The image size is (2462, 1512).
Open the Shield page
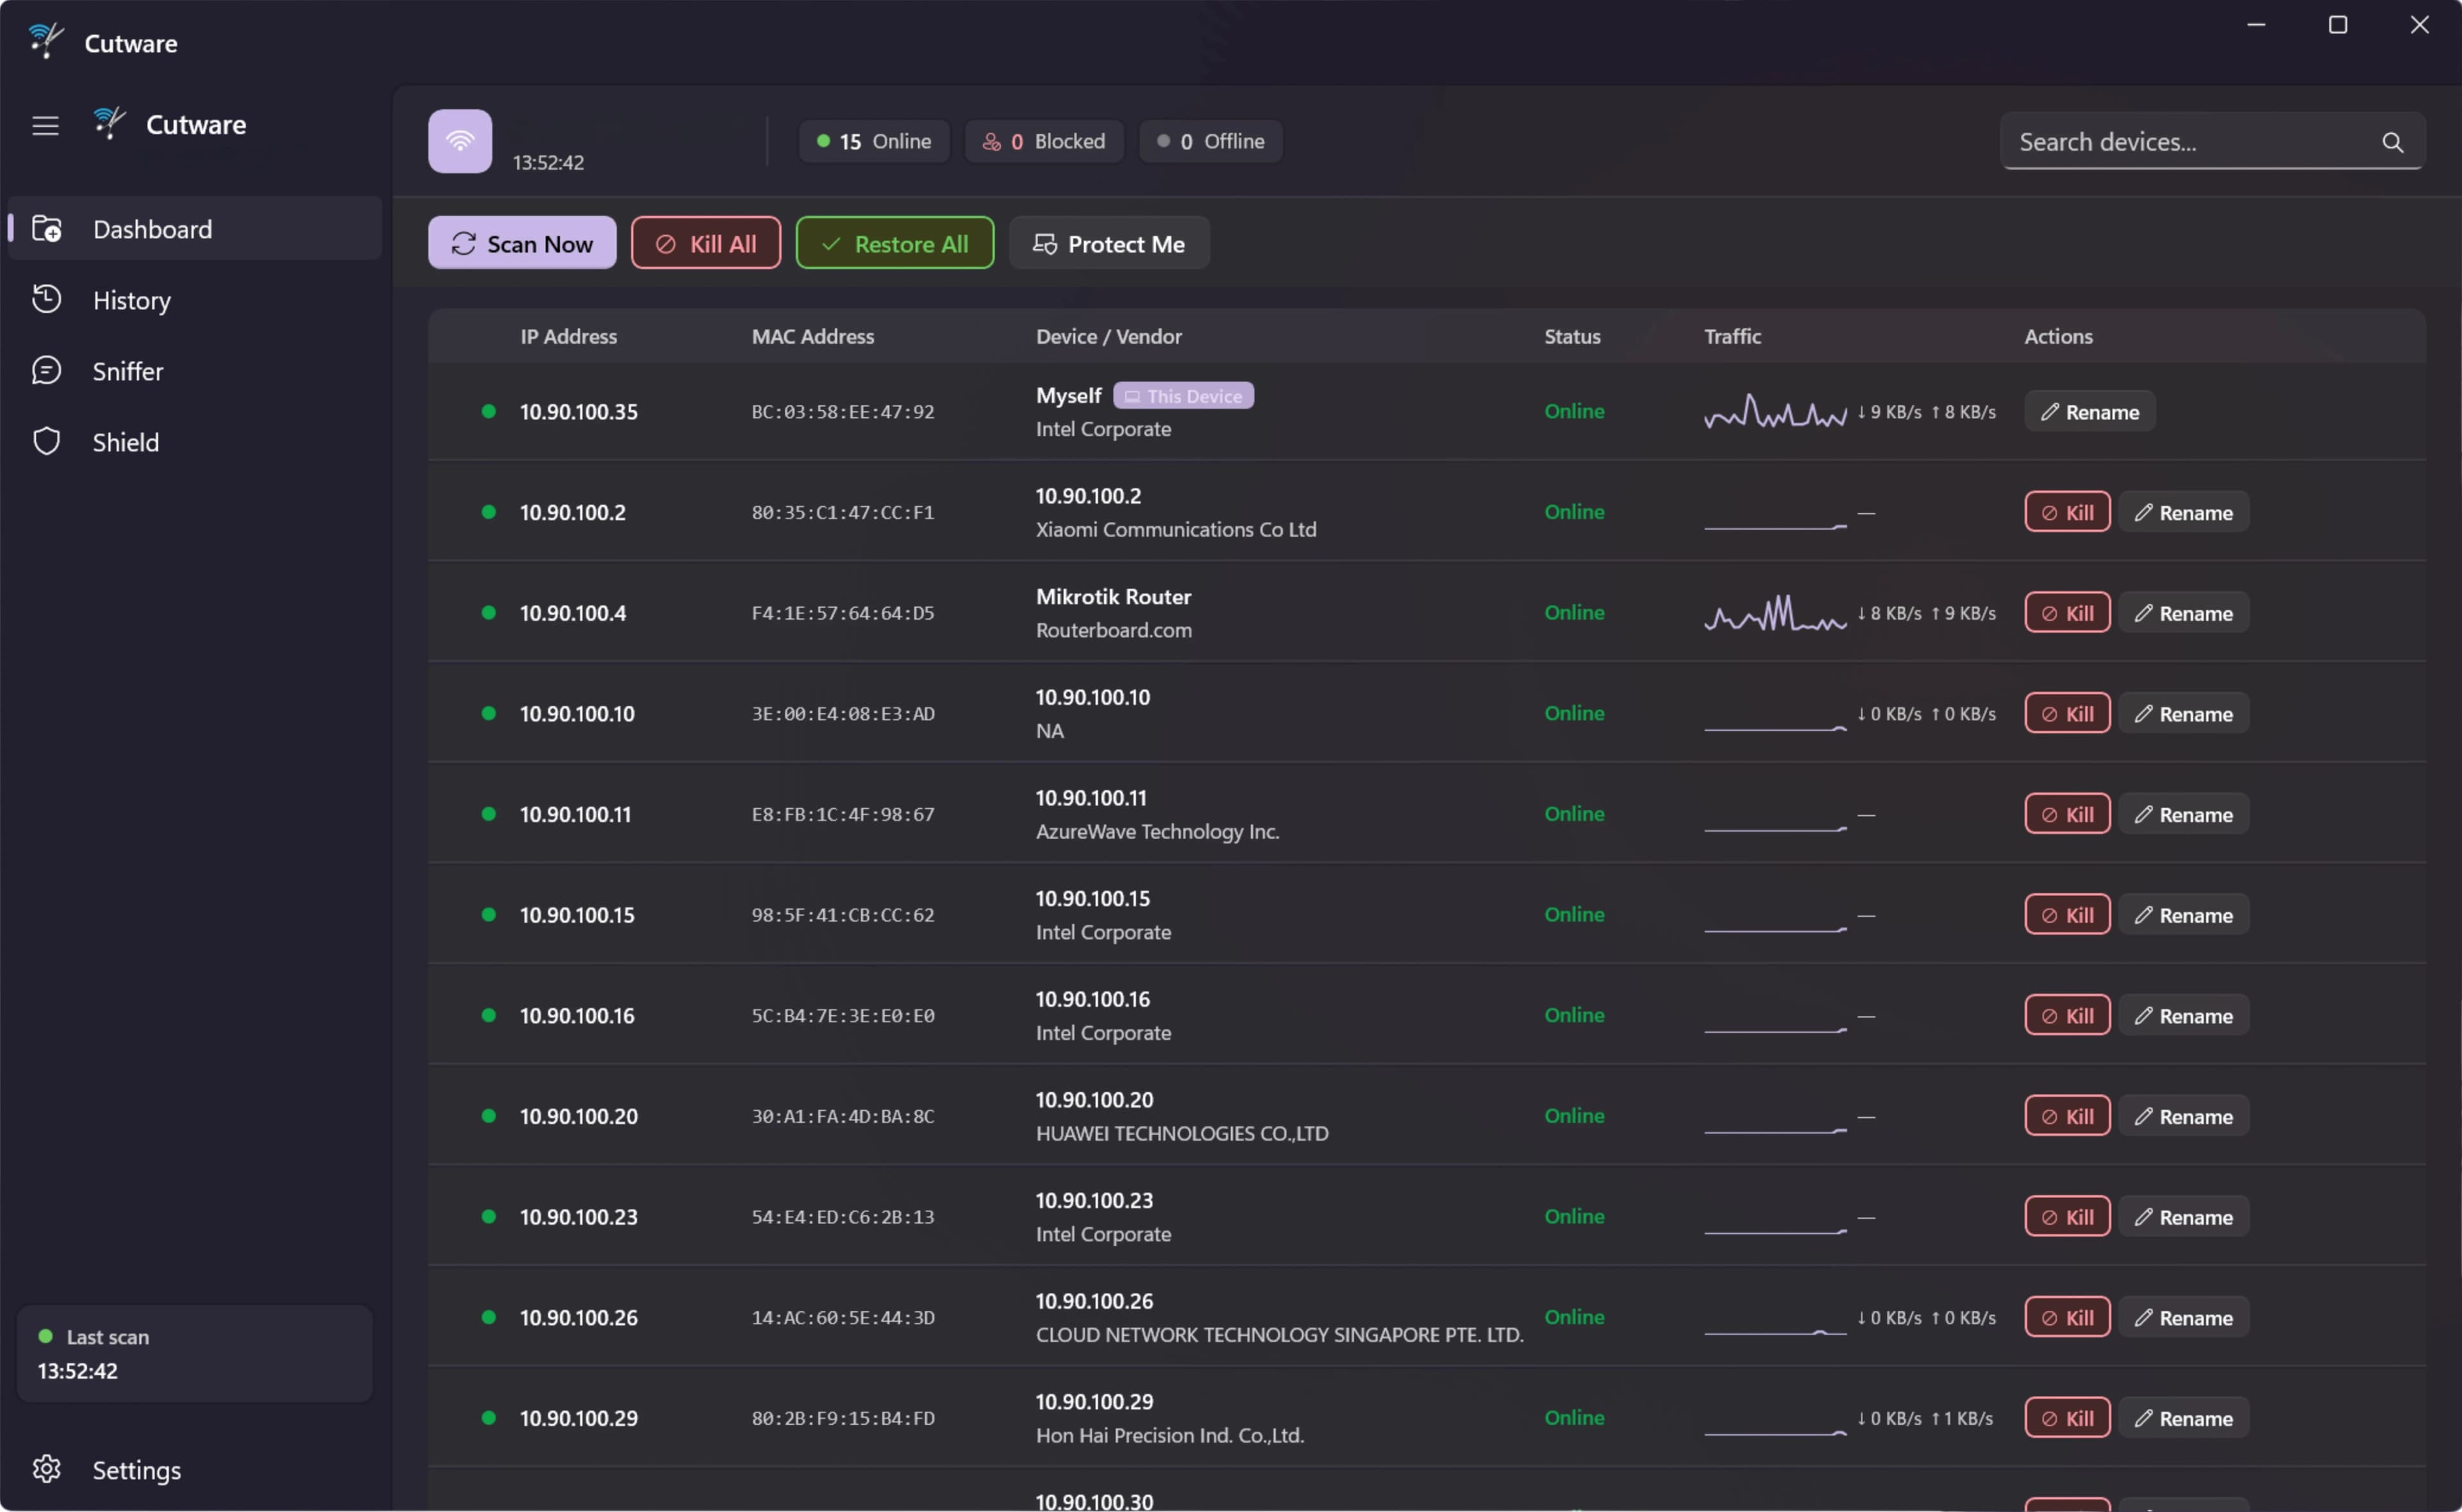tap(195, 442)
